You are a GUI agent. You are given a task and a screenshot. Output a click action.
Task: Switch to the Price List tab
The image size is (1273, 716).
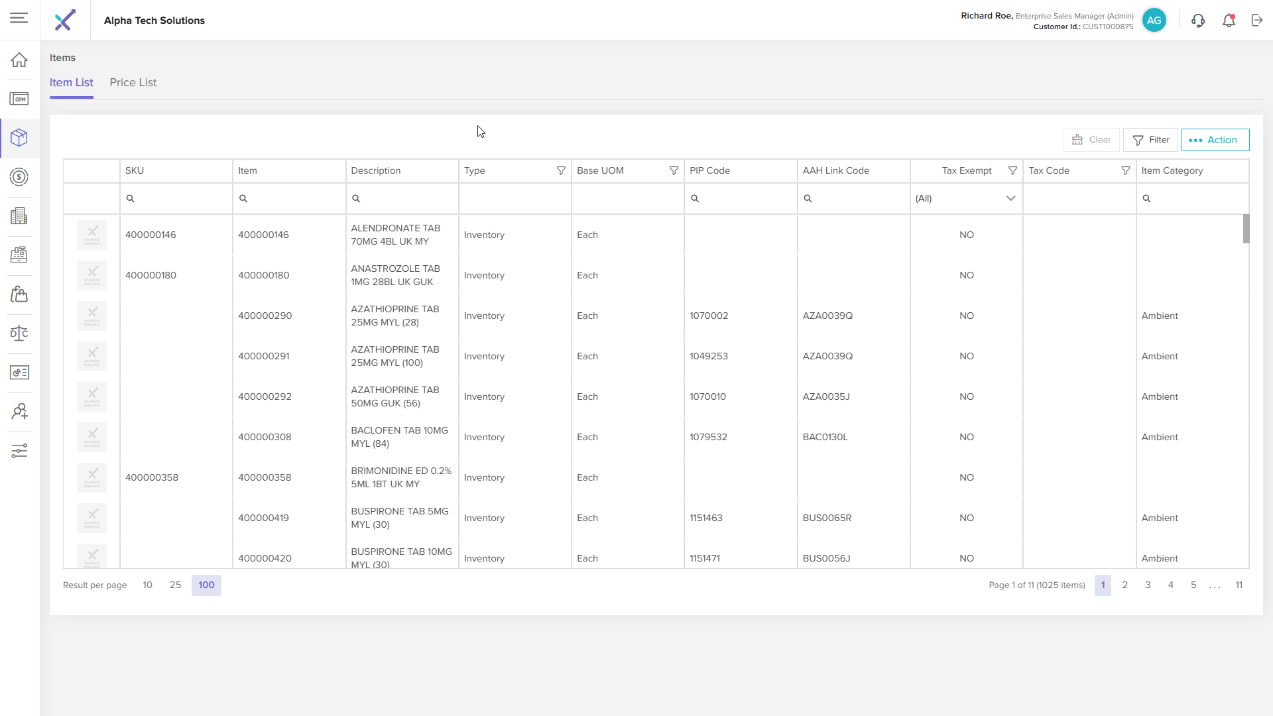pyautogui.click(x=133, y=82)
